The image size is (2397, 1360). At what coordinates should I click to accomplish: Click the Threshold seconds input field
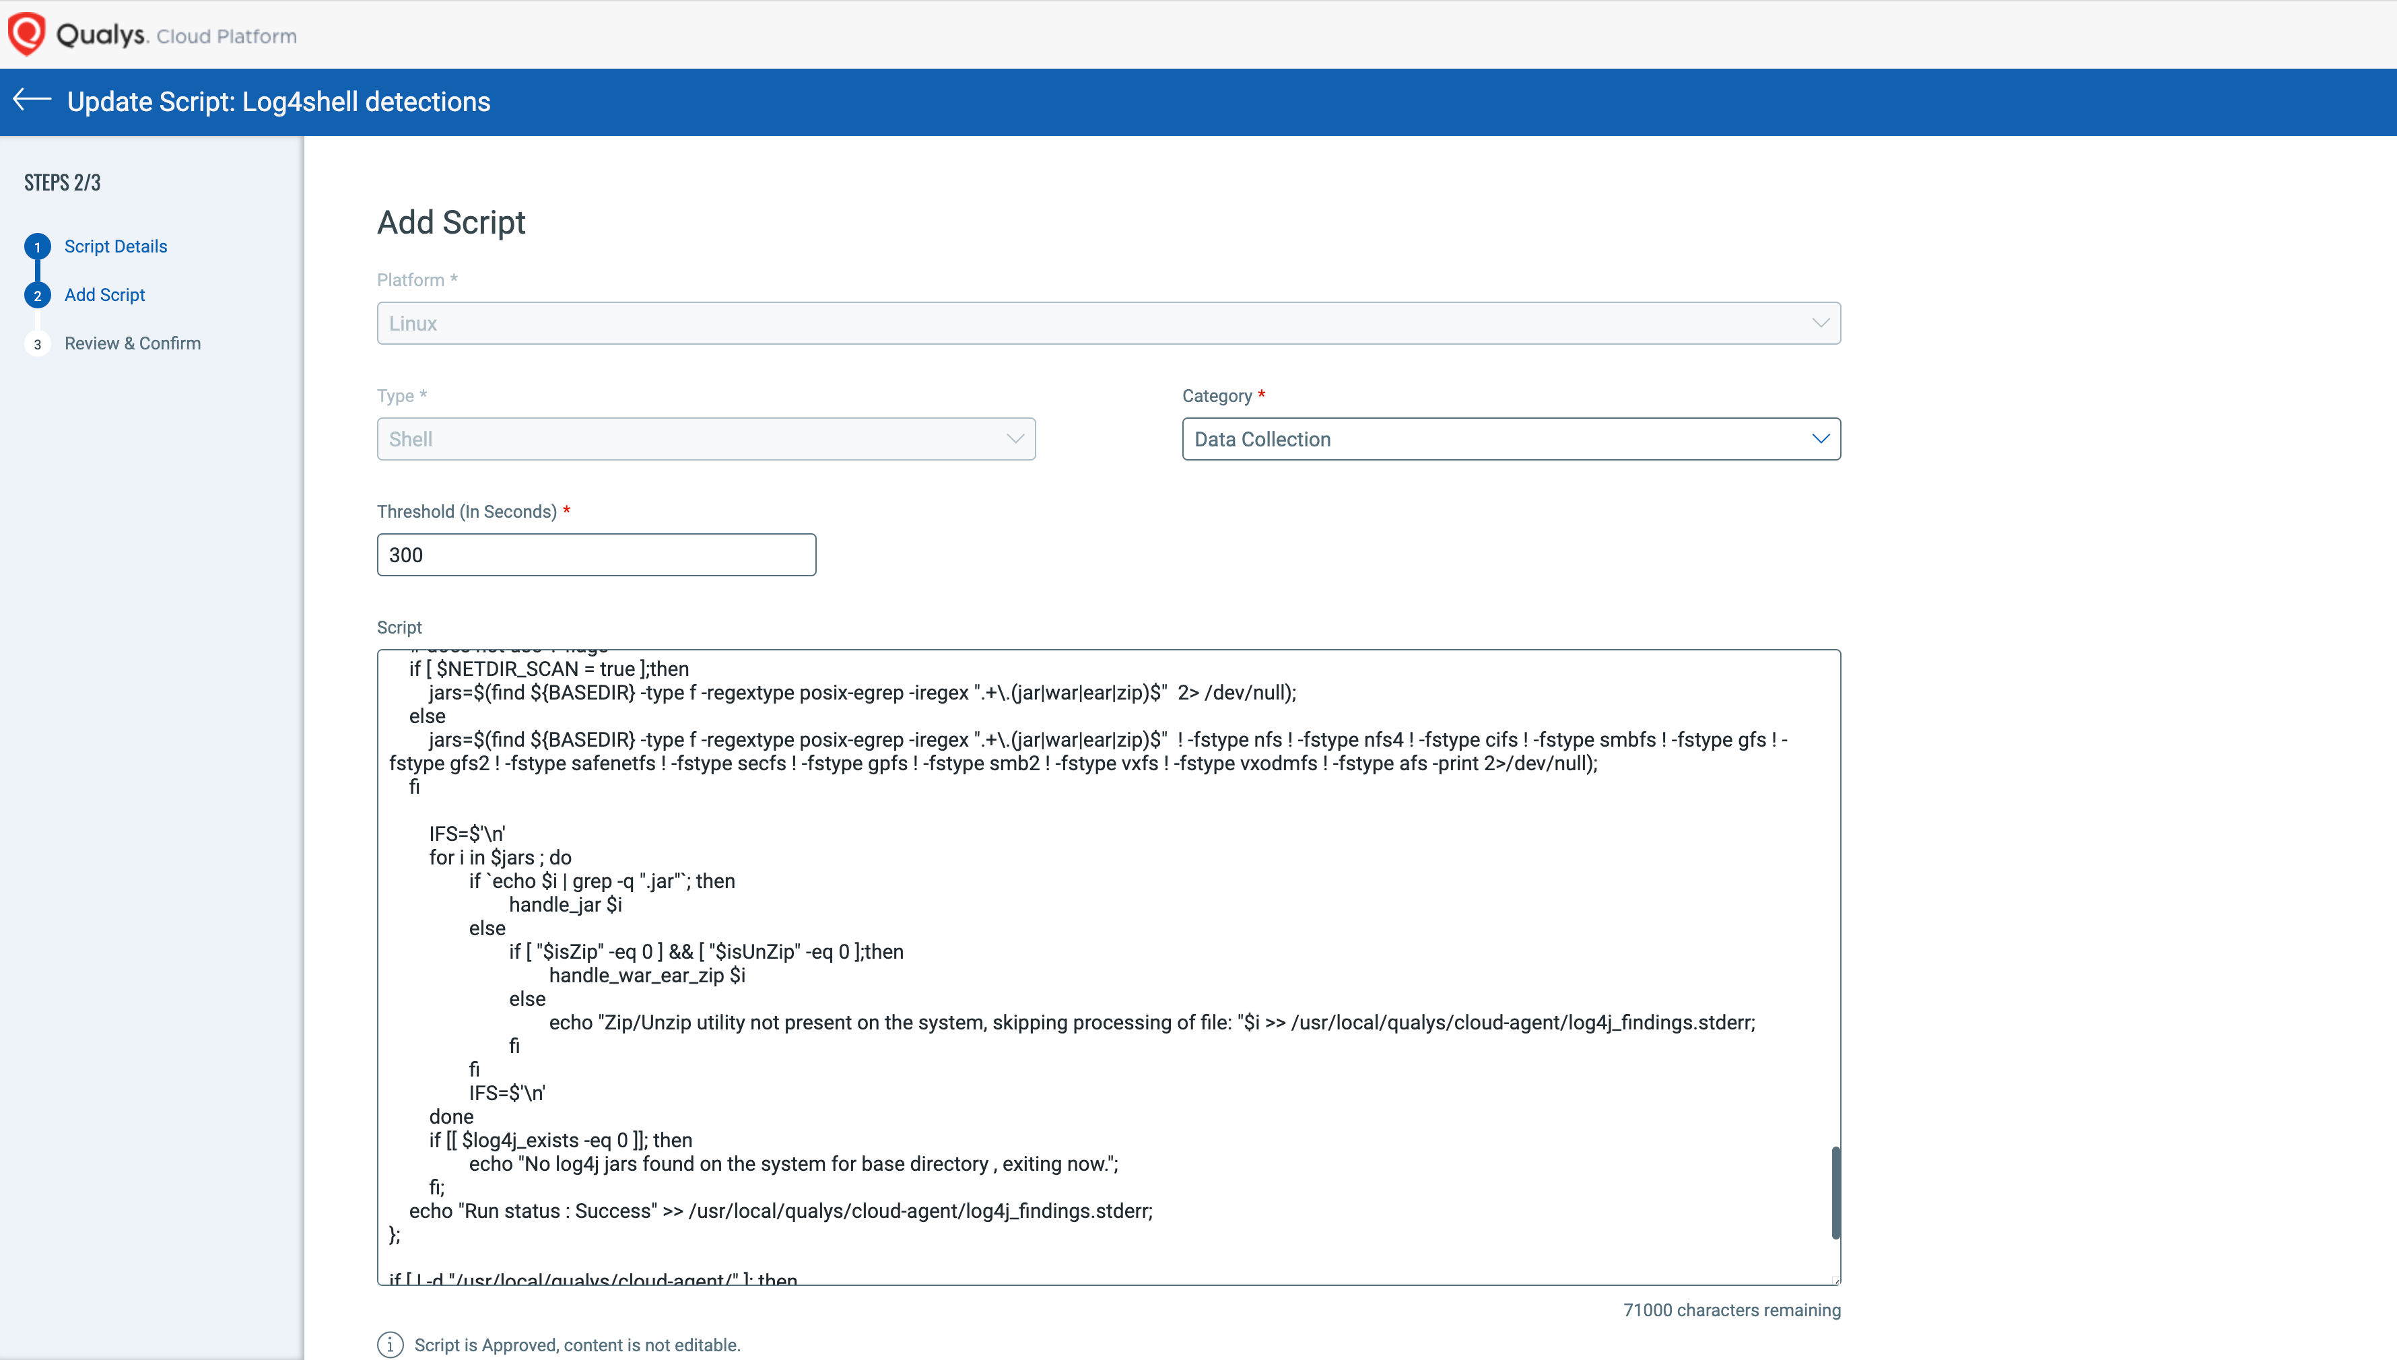(x=597, y=555)
